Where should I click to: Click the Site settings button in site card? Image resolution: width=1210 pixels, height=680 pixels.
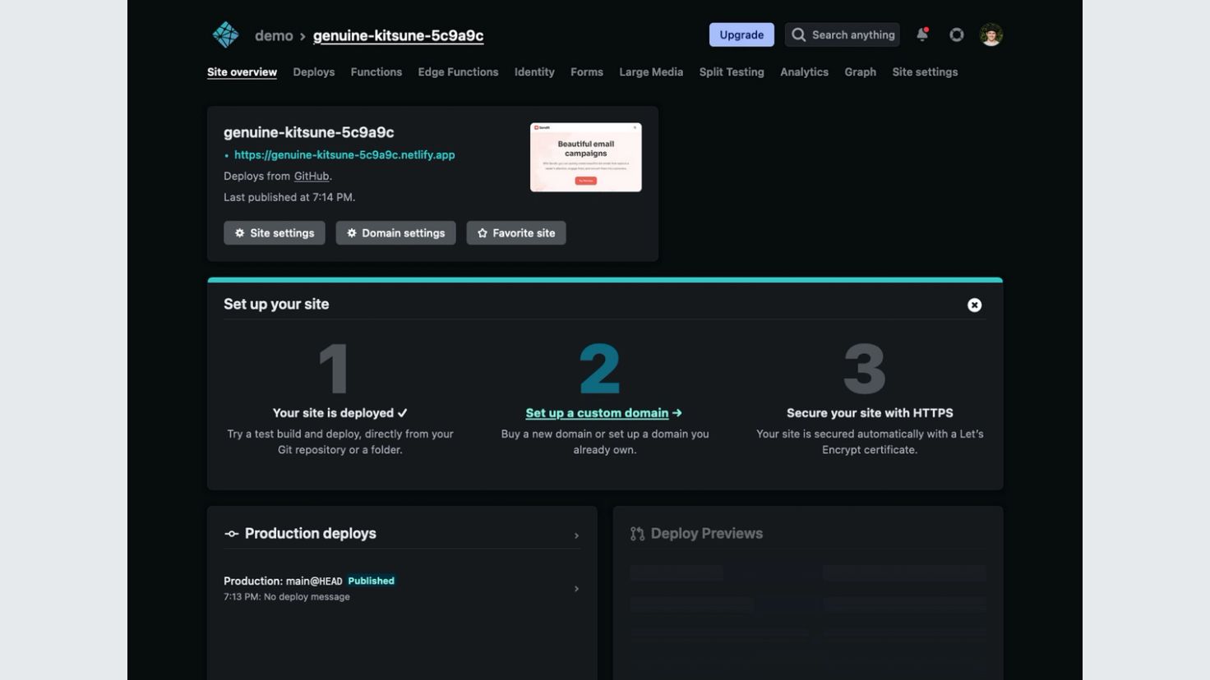click(275, 233)
